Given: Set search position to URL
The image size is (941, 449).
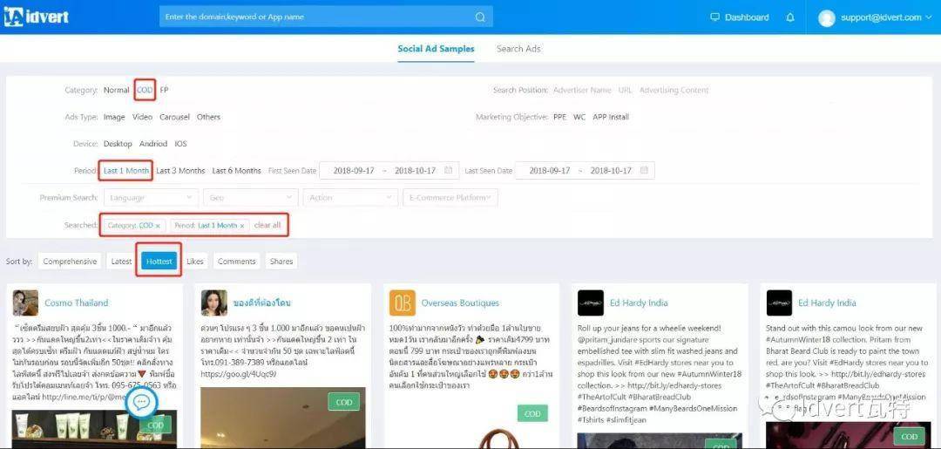Looking at the screenshot, I should tap(625, 90).
